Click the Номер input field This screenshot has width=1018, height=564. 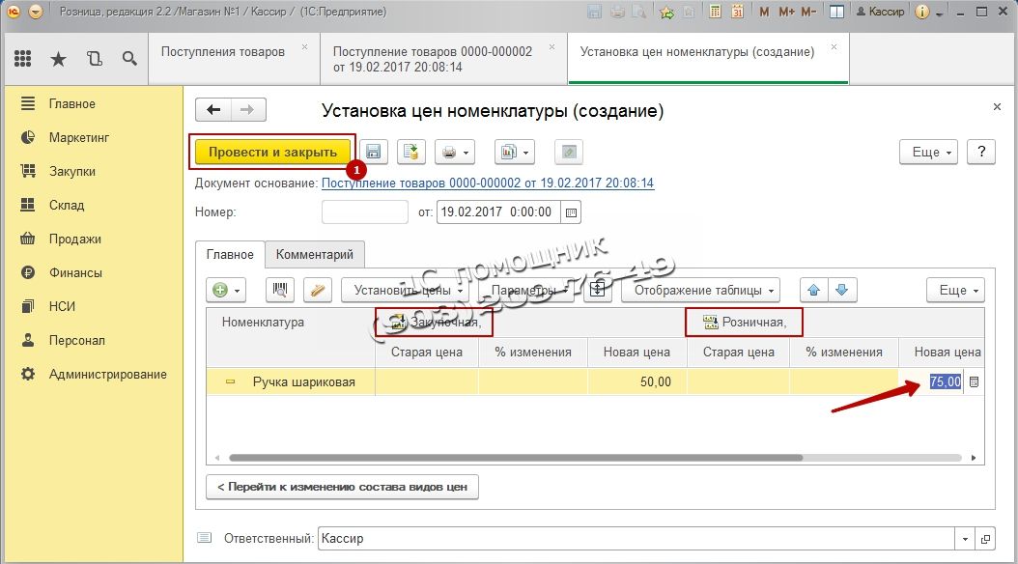point(364,212)
